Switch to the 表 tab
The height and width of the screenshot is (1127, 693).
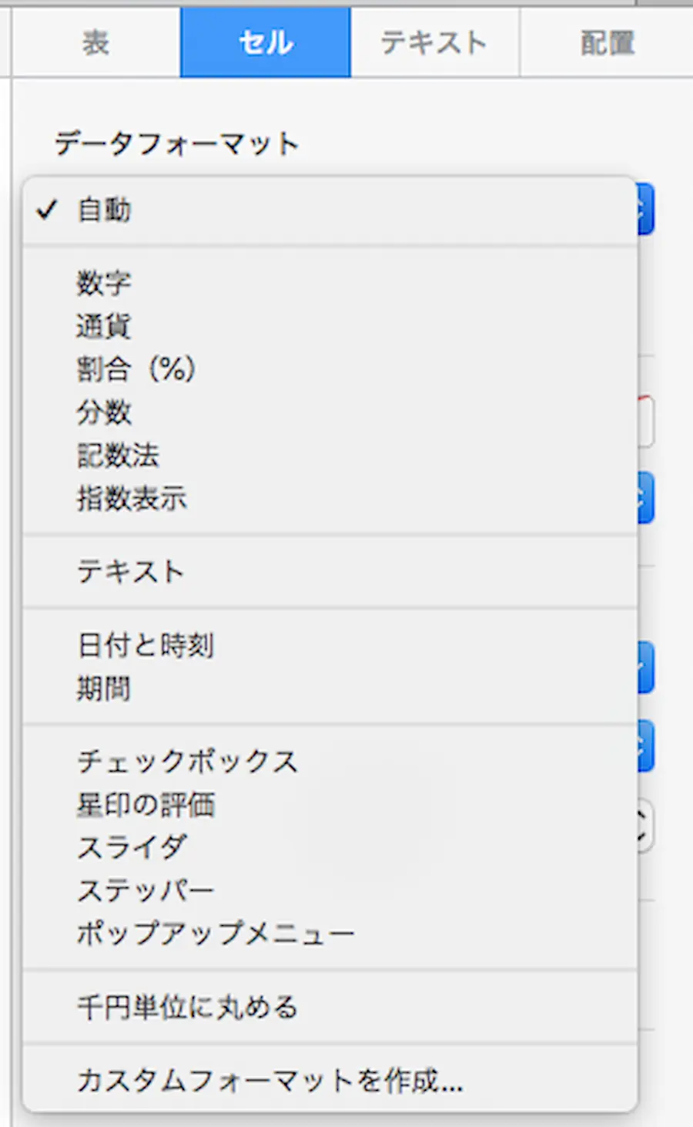point(95,43)
